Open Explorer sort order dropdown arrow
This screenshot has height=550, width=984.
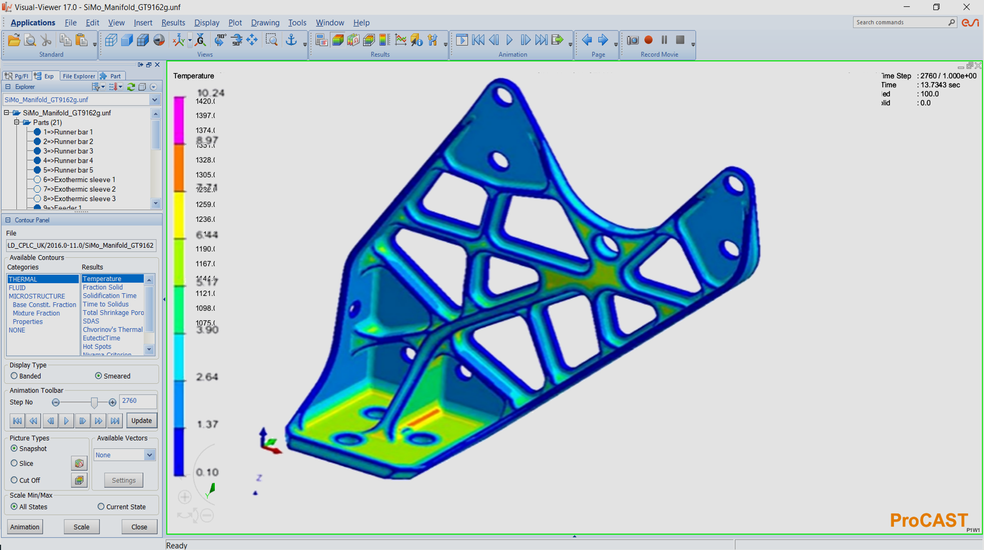pos(120,87)
